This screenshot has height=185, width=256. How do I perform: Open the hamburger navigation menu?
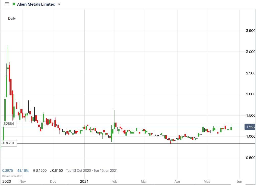7,4
